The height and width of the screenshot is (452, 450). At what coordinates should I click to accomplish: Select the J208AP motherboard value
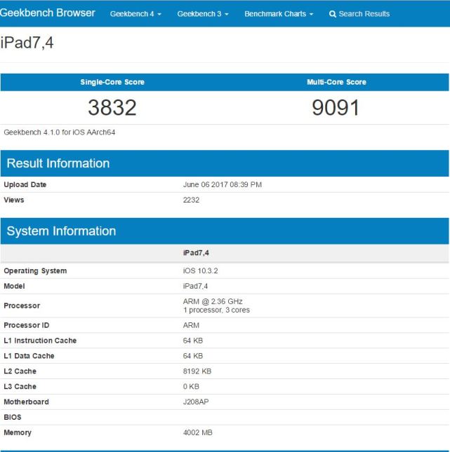(x=196, y=402)
